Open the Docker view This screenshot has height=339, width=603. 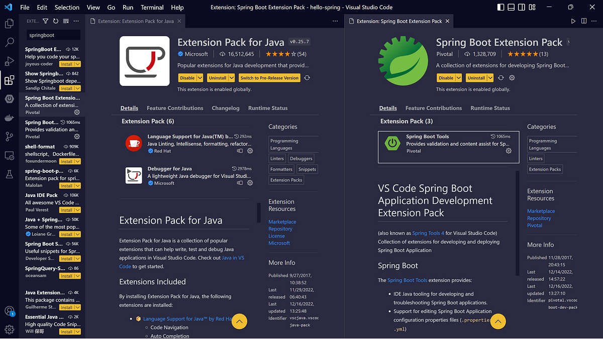(x=9, y=118)
